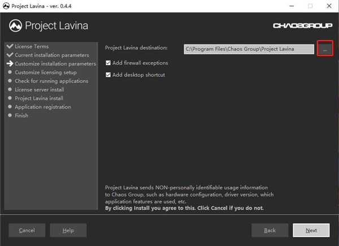The height and width of the screenshot is (246, 339).
Task: Click arrow icon beside Customize installation parameters
Action: pyautogui.click(x=10, y=63)
